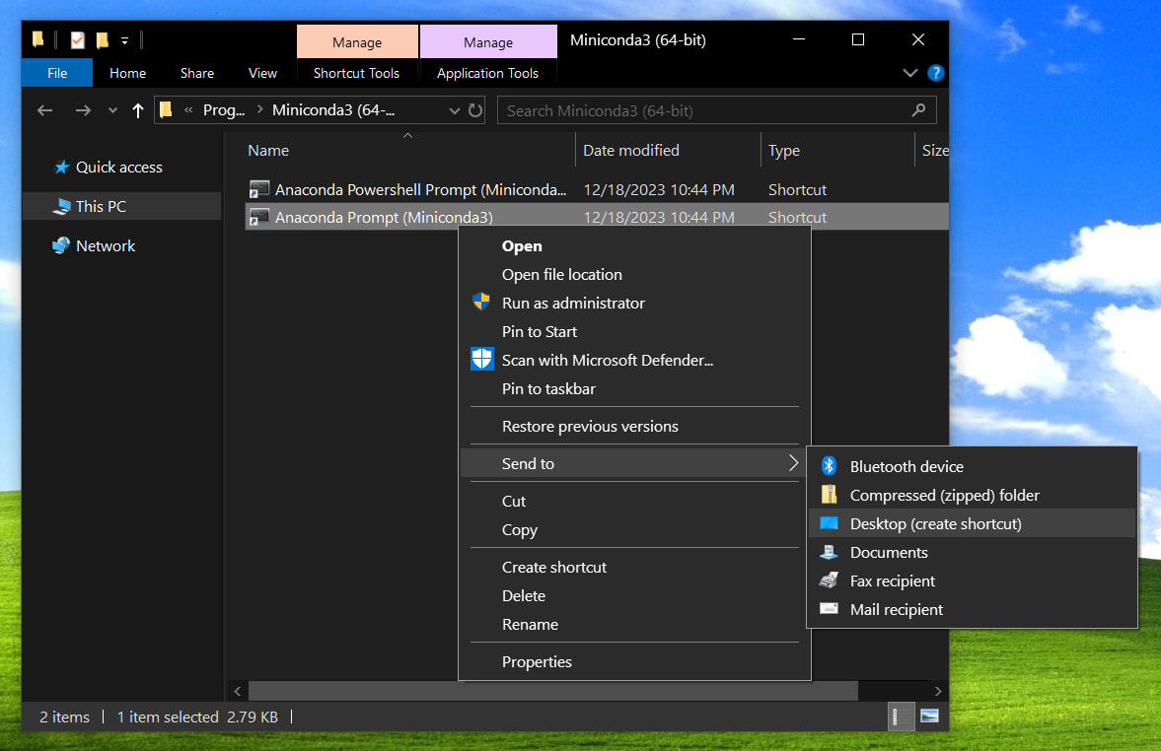Click the Forward navigation arrow

point(83,110)
